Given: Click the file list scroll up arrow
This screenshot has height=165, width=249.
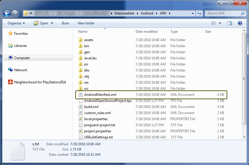Looking at the screenshot, I should (x=244, y=30).
